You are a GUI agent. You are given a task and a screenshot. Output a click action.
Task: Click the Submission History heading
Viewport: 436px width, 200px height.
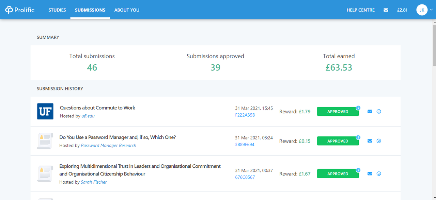[60, 89]
